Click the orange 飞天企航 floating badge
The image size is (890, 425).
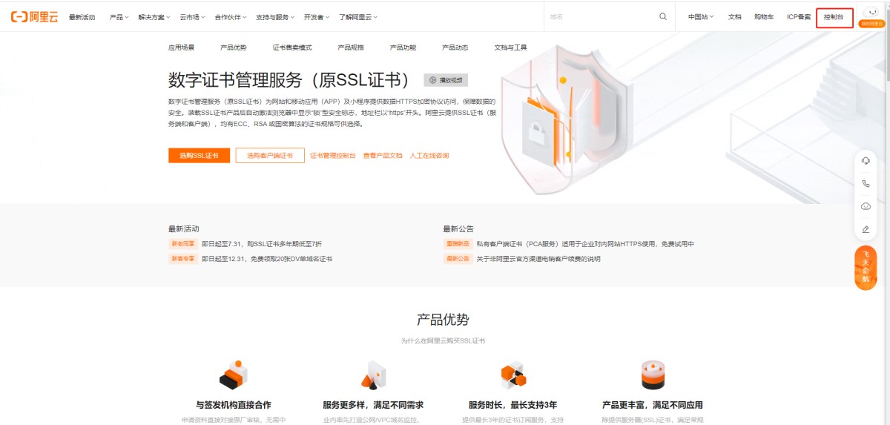[x=866, y=268]
